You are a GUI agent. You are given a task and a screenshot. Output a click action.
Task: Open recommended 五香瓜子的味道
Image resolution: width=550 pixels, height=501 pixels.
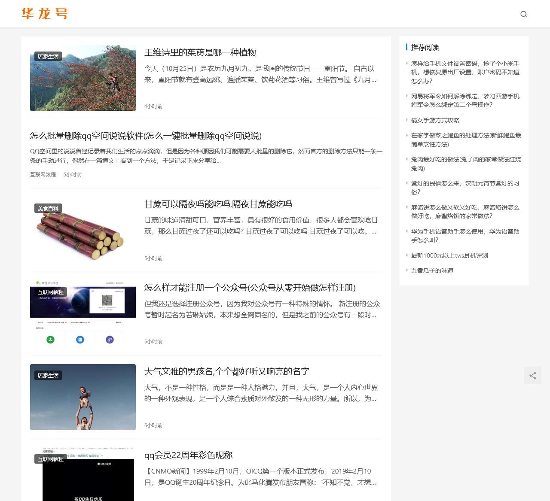(432, 270)
